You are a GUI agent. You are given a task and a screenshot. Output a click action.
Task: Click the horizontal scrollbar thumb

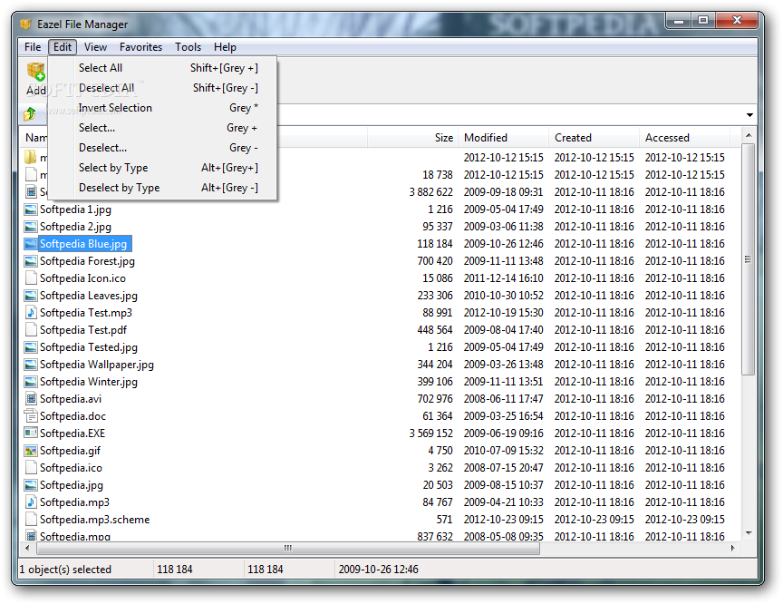point(287,548)
